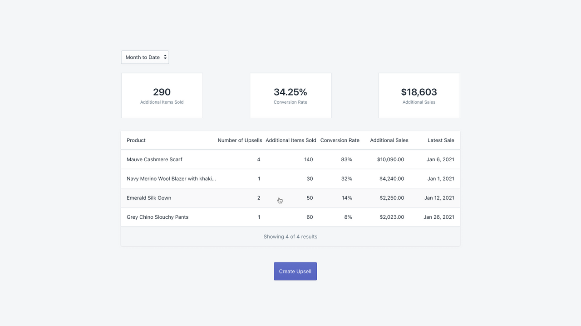Select the Emerald Silk Gown row
The height and width of the screenshot is (326, 581).
point(149,198)
